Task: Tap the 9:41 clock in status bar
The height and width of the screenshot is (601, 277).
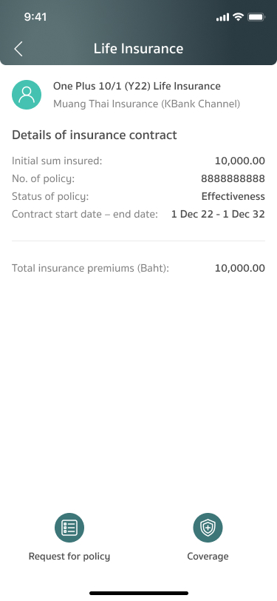Action: 35,17
